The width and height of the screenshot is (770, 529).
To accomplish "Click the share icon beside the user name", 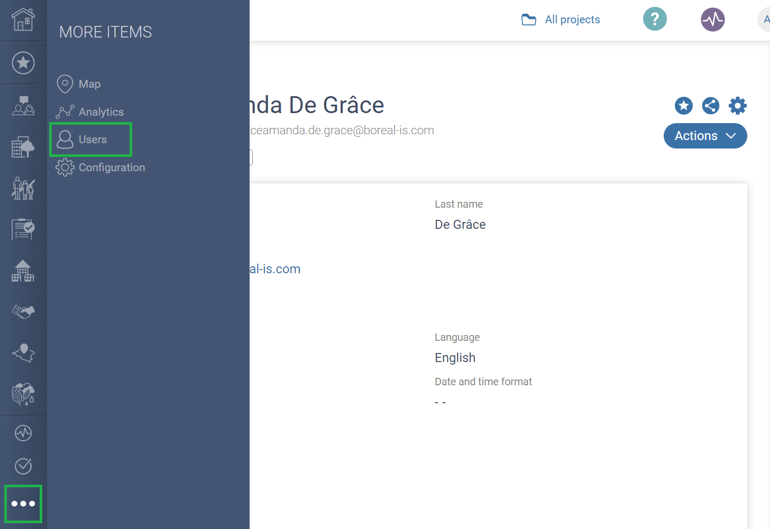I will coord(711,106).
